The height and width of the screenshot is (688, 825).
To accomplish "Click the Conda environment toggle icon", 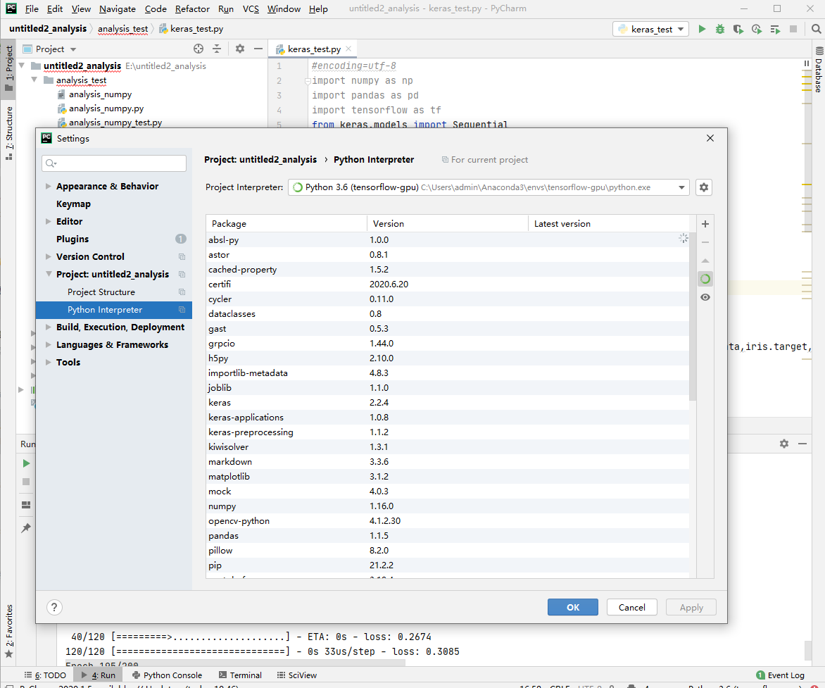I will coord(705,278).
